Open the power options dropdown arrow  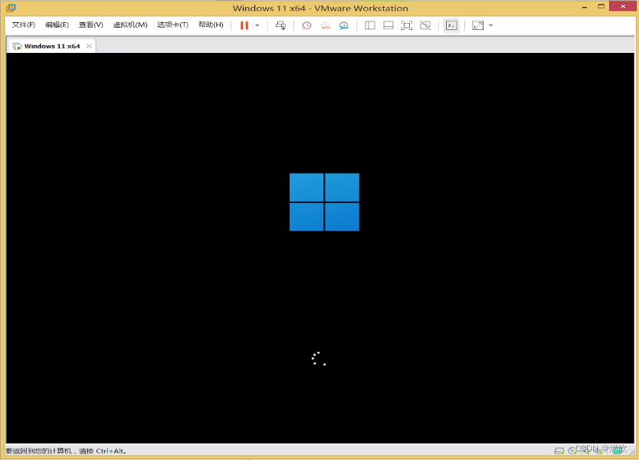(x=257, y=25)
